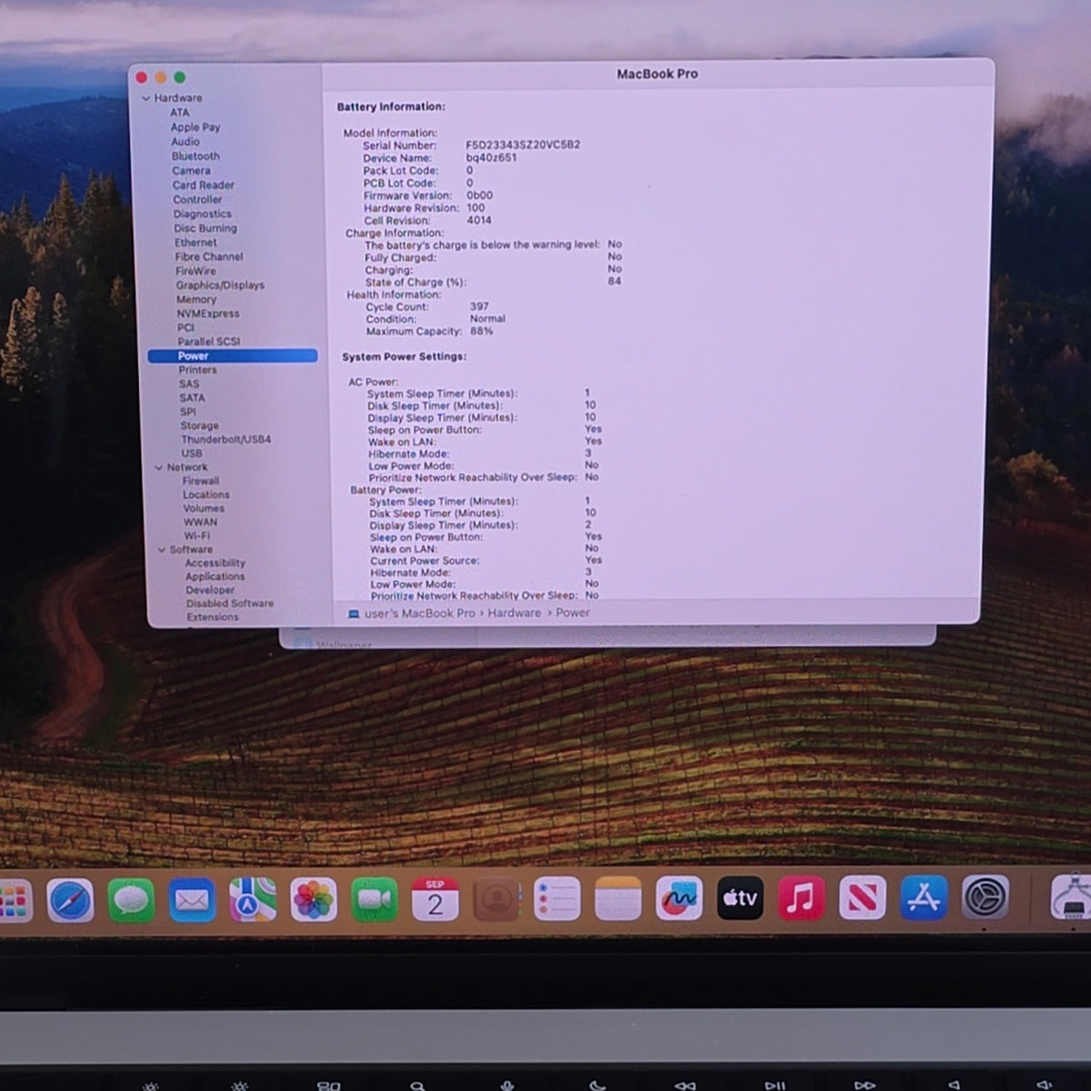Select Parallel SCSI in the sidebar
Screen dimensions: 1091x1091
[209, 342]
